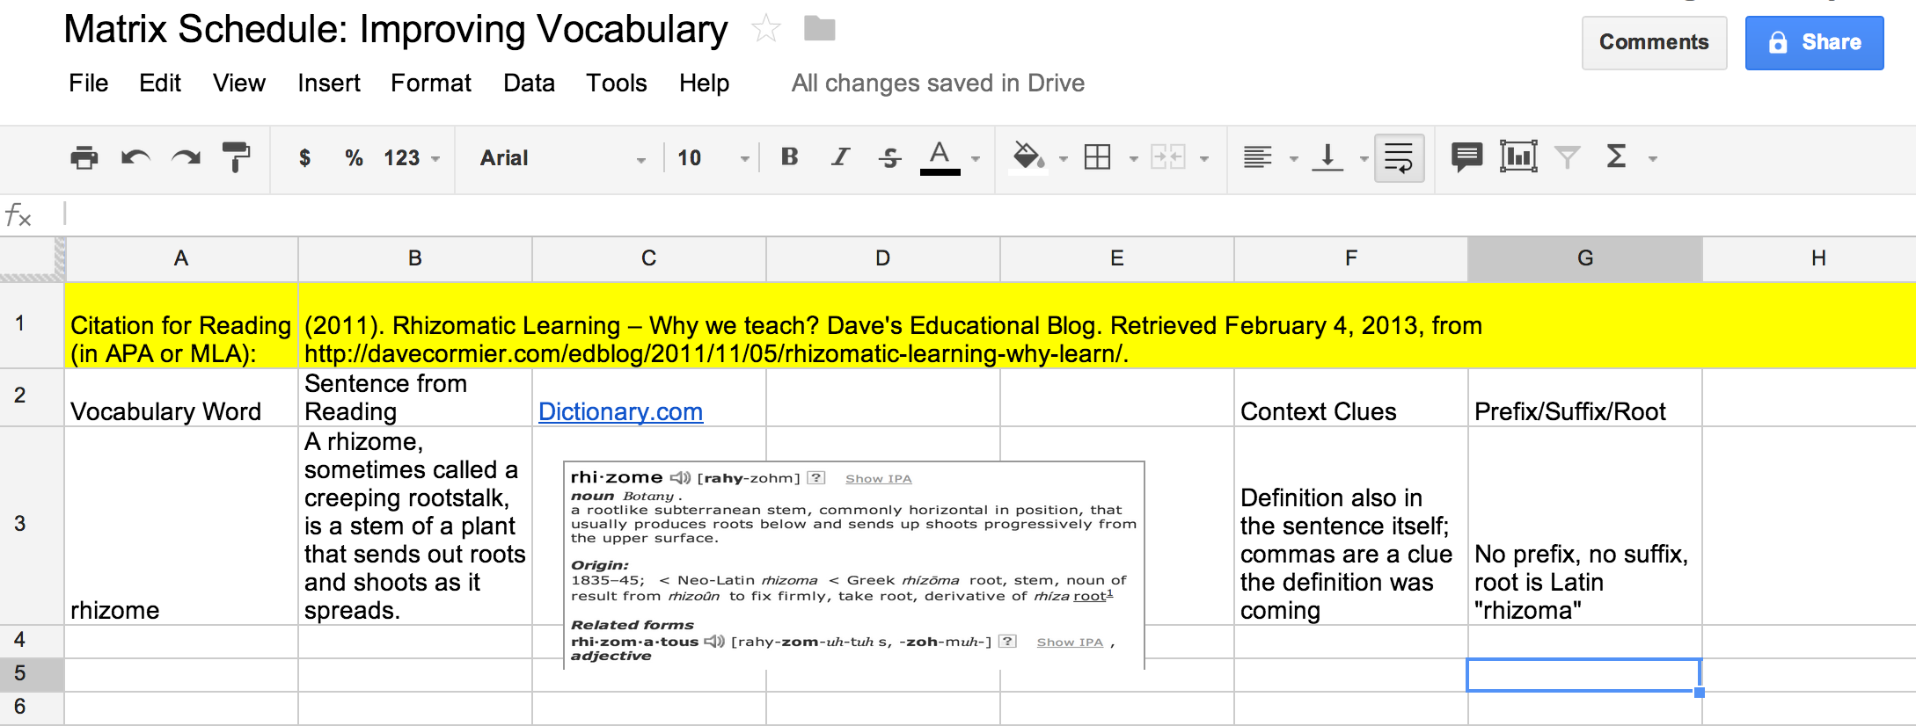Screen dimensions: 1916x726
Task: Insert a comment using toolbar icon
Action: pos(1466,157)
